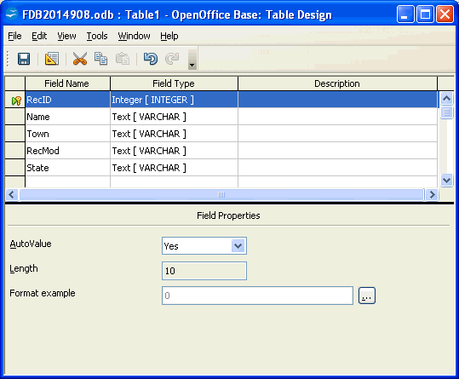Click the Edit File design icon
Screen dimensions: 459x379
(x=51, y=59)
